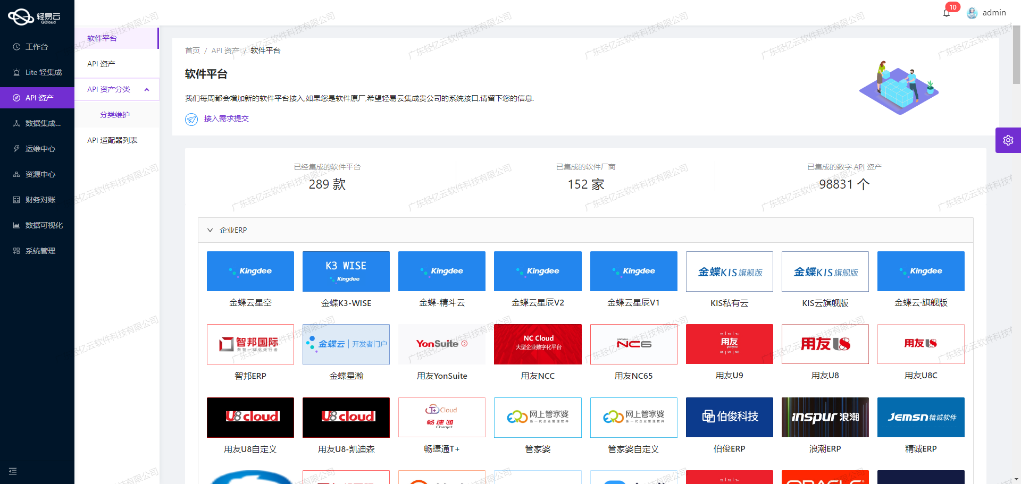
Task: Navigate to 首页 via the breadcrumb
Action: (x=193, y=50)
